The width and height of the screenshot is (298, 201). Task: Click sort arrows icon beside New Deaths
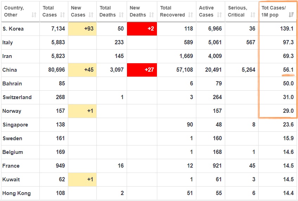tap(152, 15)
